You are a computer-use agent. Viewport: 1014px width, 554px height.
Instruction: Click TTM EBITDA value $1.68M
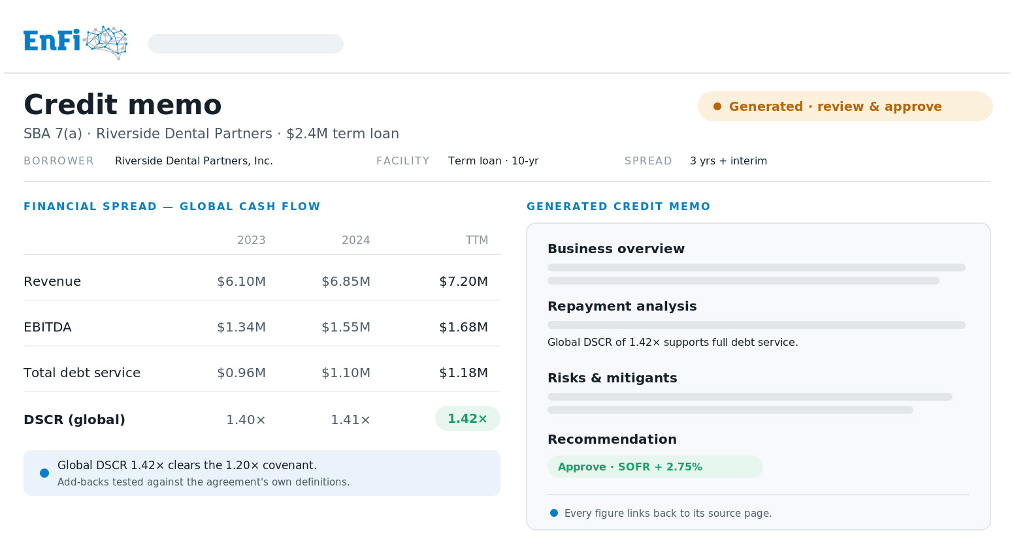pyautogui.click(x=463, y=327)
